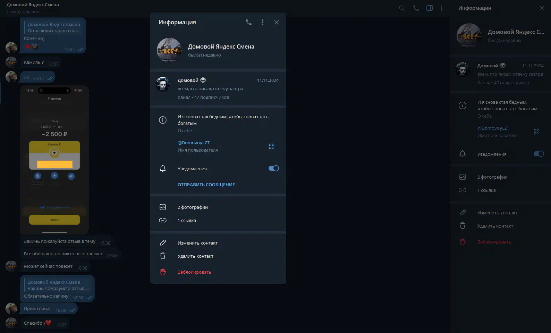The width and height of the screenshot is (551, 333).
Task: Click trash icon in right side panel
Action: (x=463, y=226)
